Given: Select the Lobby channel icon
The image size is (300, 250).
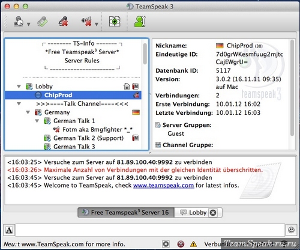Looking at the screenshot, I should [x=29, y=87].
